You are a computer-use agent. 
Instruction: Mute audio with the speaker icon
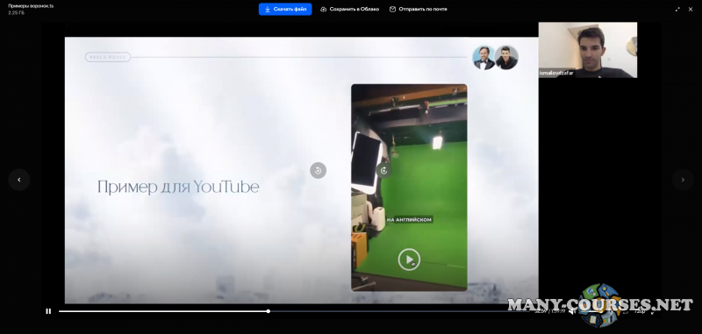572,311
